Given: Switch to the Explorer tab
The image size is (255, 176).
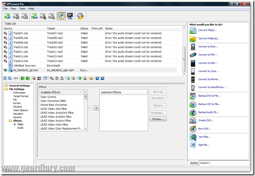Looking at the screenshot, I should (x=205, y=163).
